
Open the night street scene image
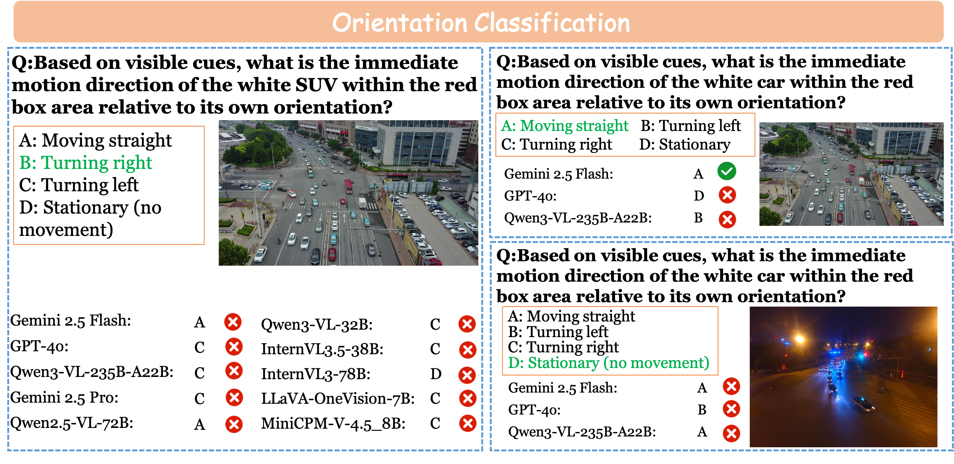[843, 377]
